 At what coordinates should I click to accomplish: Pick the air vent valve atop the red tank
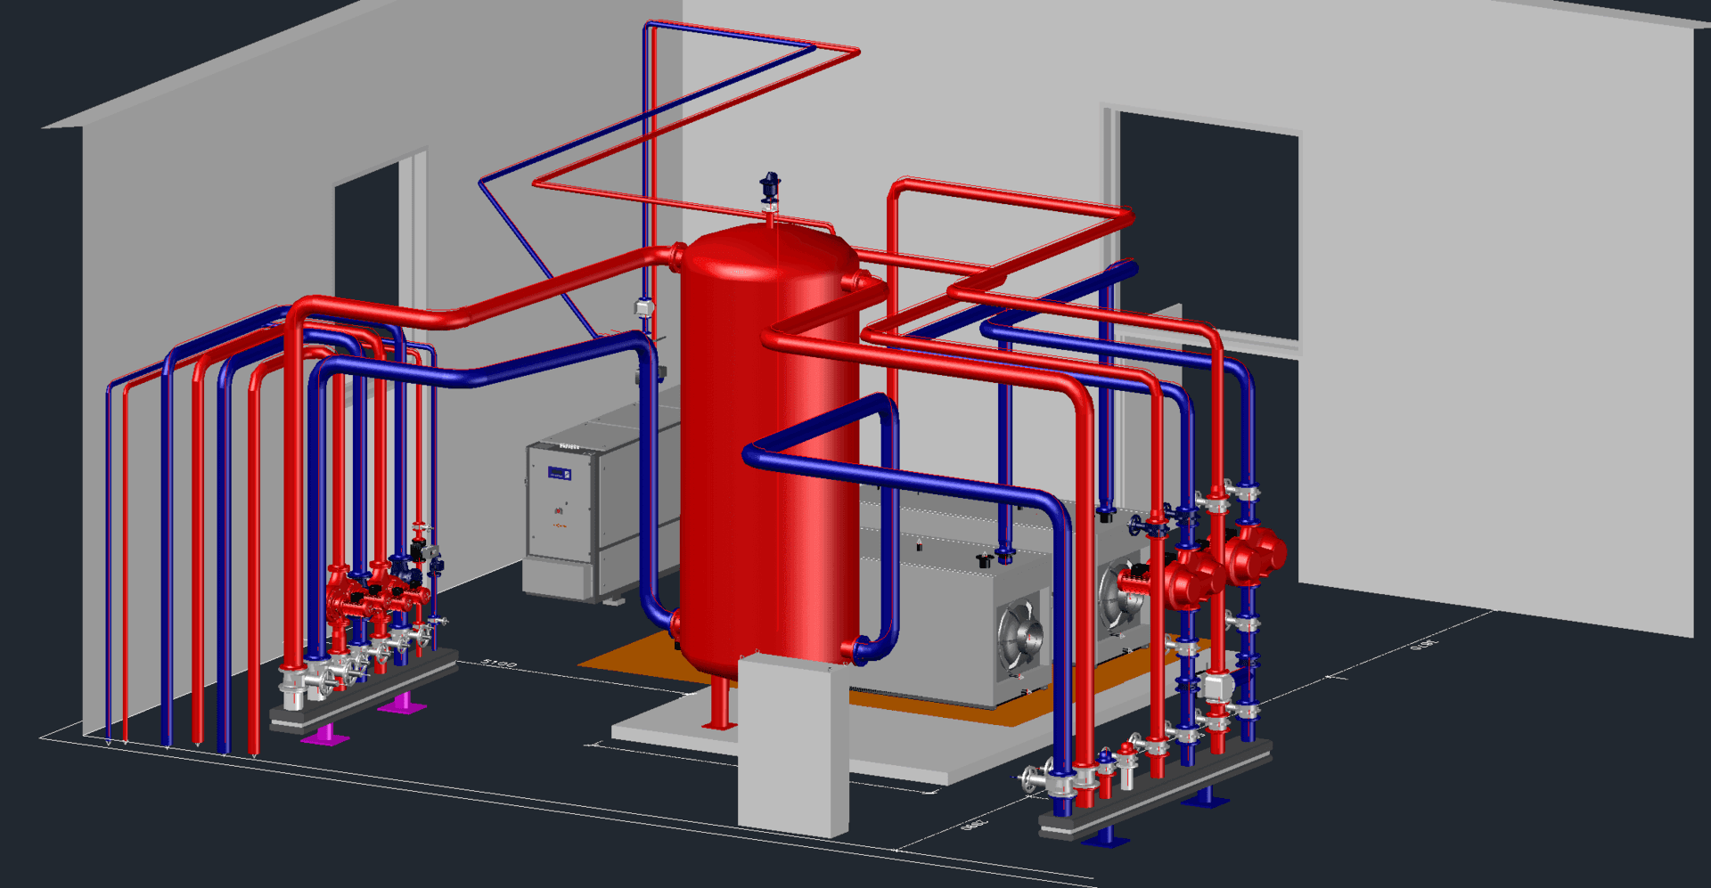(x=770, y=191)
